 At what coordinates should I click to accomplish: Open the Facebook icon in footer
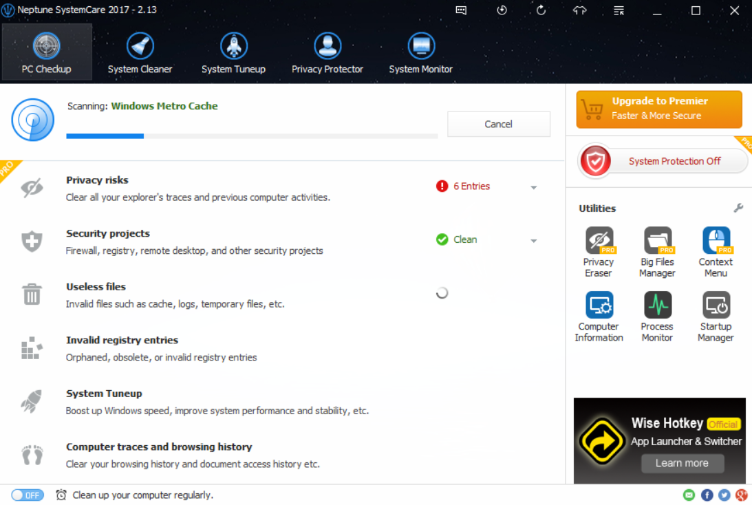[707, 495]
